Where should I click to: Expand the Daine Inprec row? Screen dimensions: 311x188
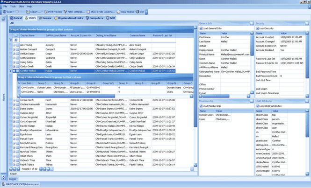[14, 109]
